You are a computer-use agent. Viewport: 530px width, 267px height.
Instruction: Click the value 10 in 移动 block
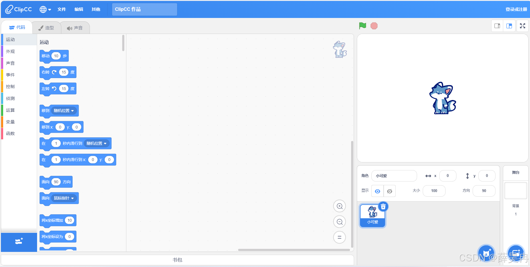click(56, 56)
